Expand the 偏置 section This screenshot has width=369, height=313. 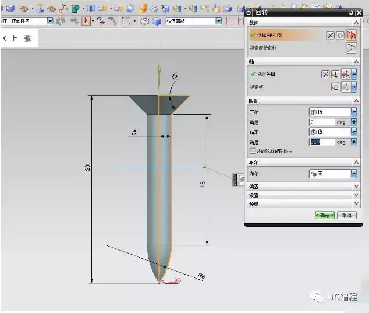point(356,187)
